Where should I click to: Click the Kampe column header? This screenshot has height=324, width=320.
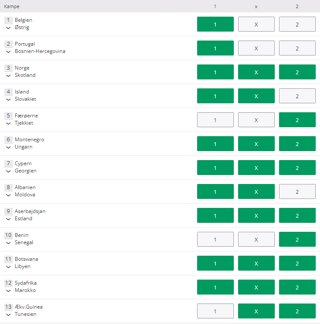(x=12, y=6)
